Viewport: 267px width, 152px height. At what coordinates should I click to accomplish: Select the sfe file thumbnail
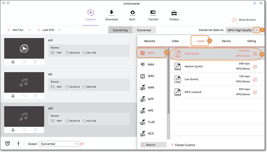[x=24, y=82]
